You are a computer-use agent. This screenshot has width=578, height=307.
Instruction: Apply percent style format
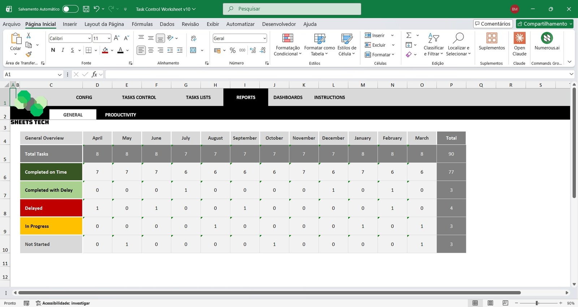coord(233,50)
